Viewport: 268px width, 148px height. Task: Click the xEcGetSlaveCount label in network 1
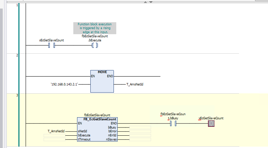pyautogui.click(x=51, y=40)
